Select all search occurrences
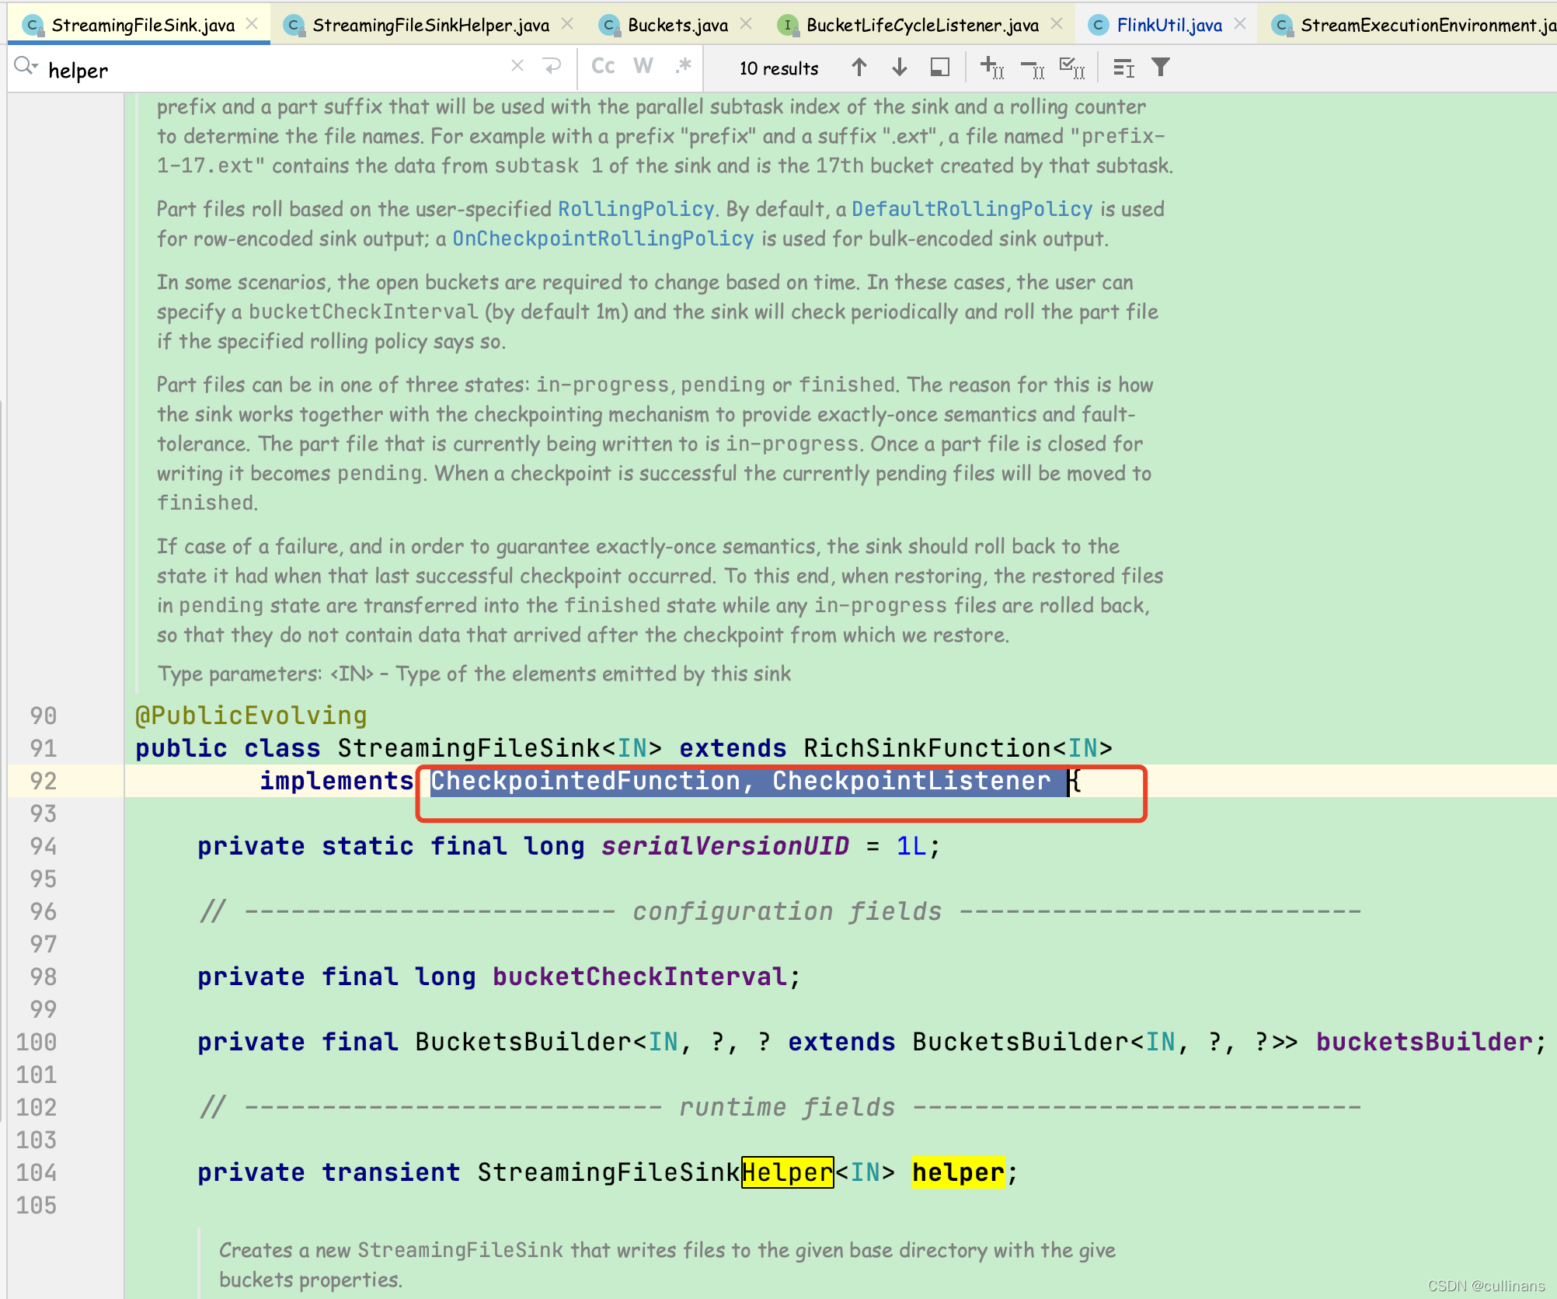Viewport: 1557px width, 1299px height. tap(1072, 68)
